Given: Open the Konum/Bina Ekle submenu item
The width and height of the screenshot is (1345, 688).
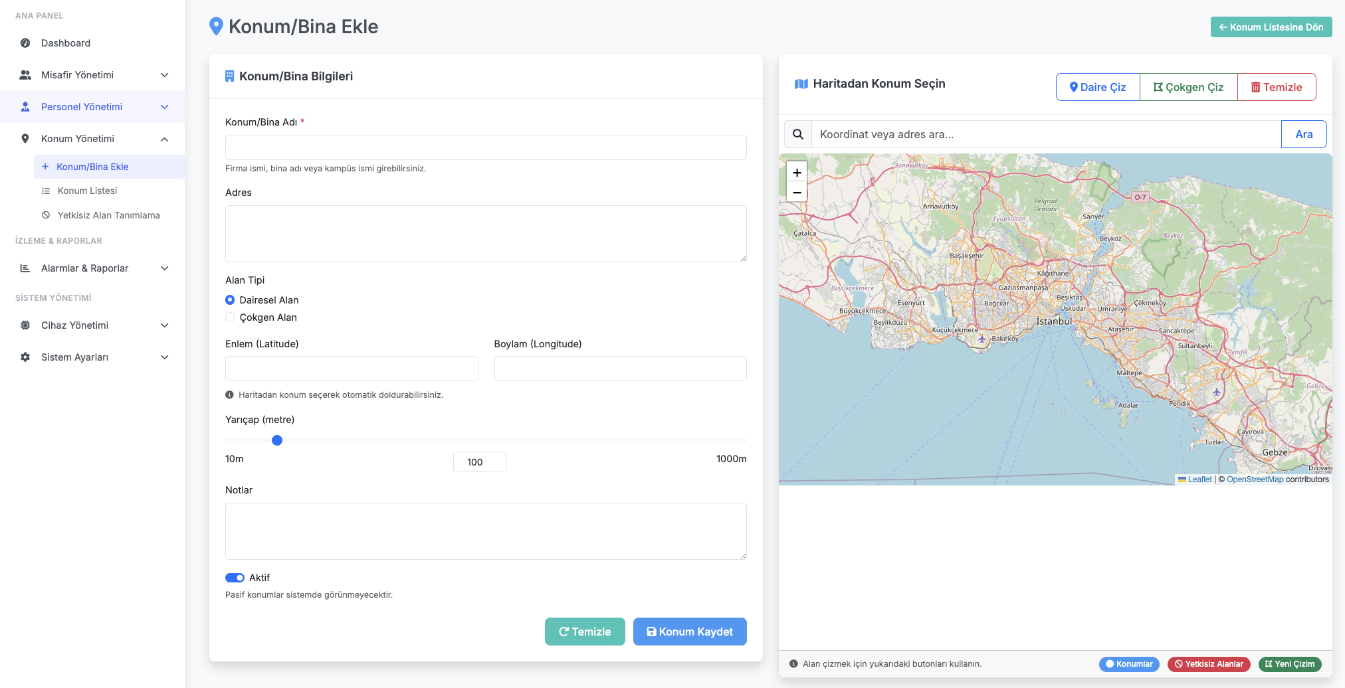Looking at the screenshot, I should click(x=109, y=167).
